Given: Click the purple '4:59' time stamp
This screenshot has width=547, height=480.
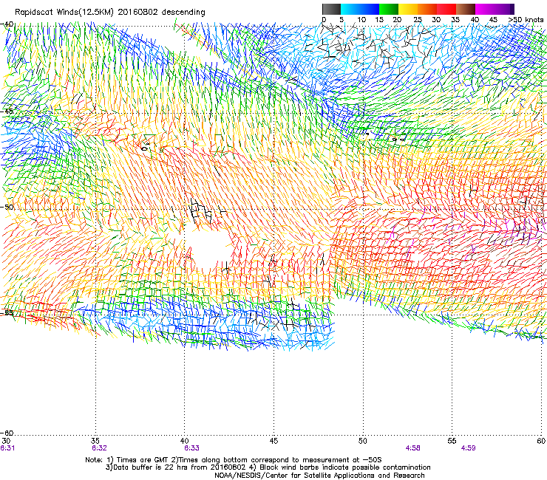Looking at the screenshot, I should click(x=468, y=448).
